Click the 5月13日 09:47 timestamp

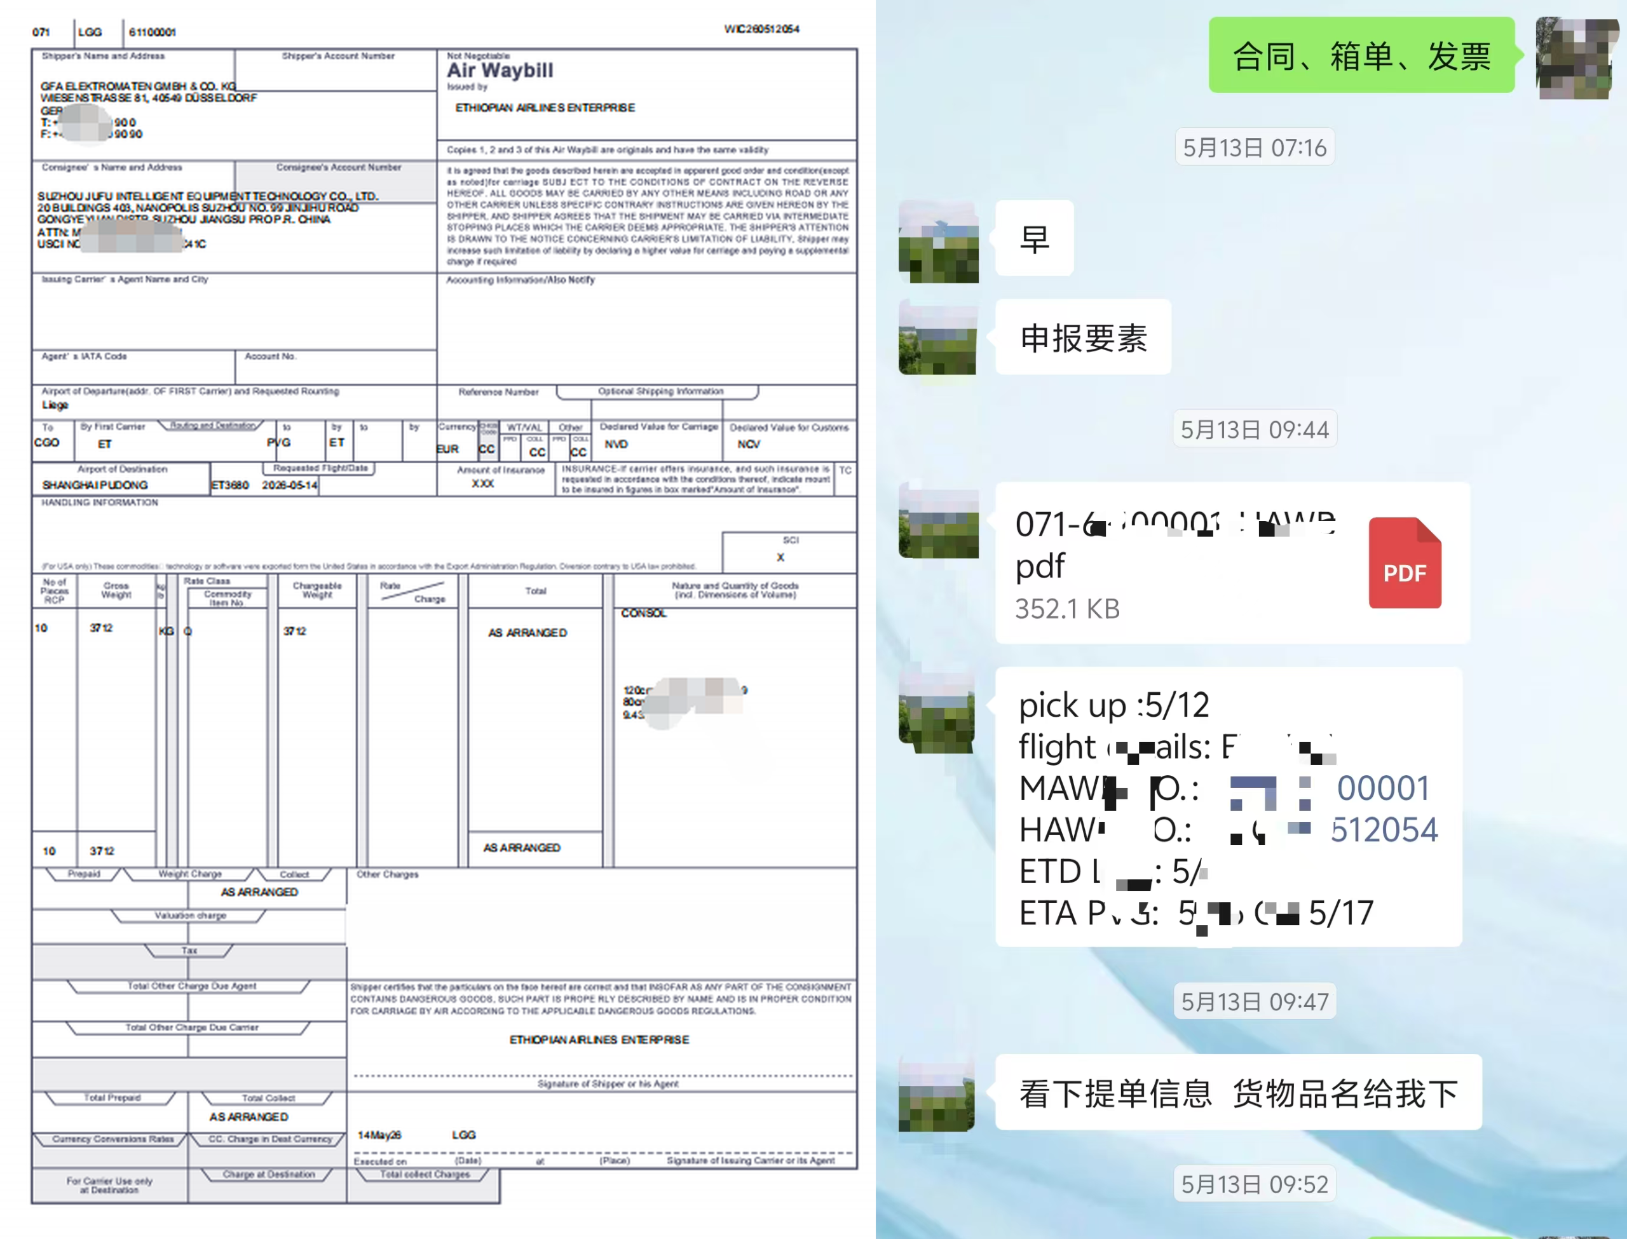pos(1254,1001)
